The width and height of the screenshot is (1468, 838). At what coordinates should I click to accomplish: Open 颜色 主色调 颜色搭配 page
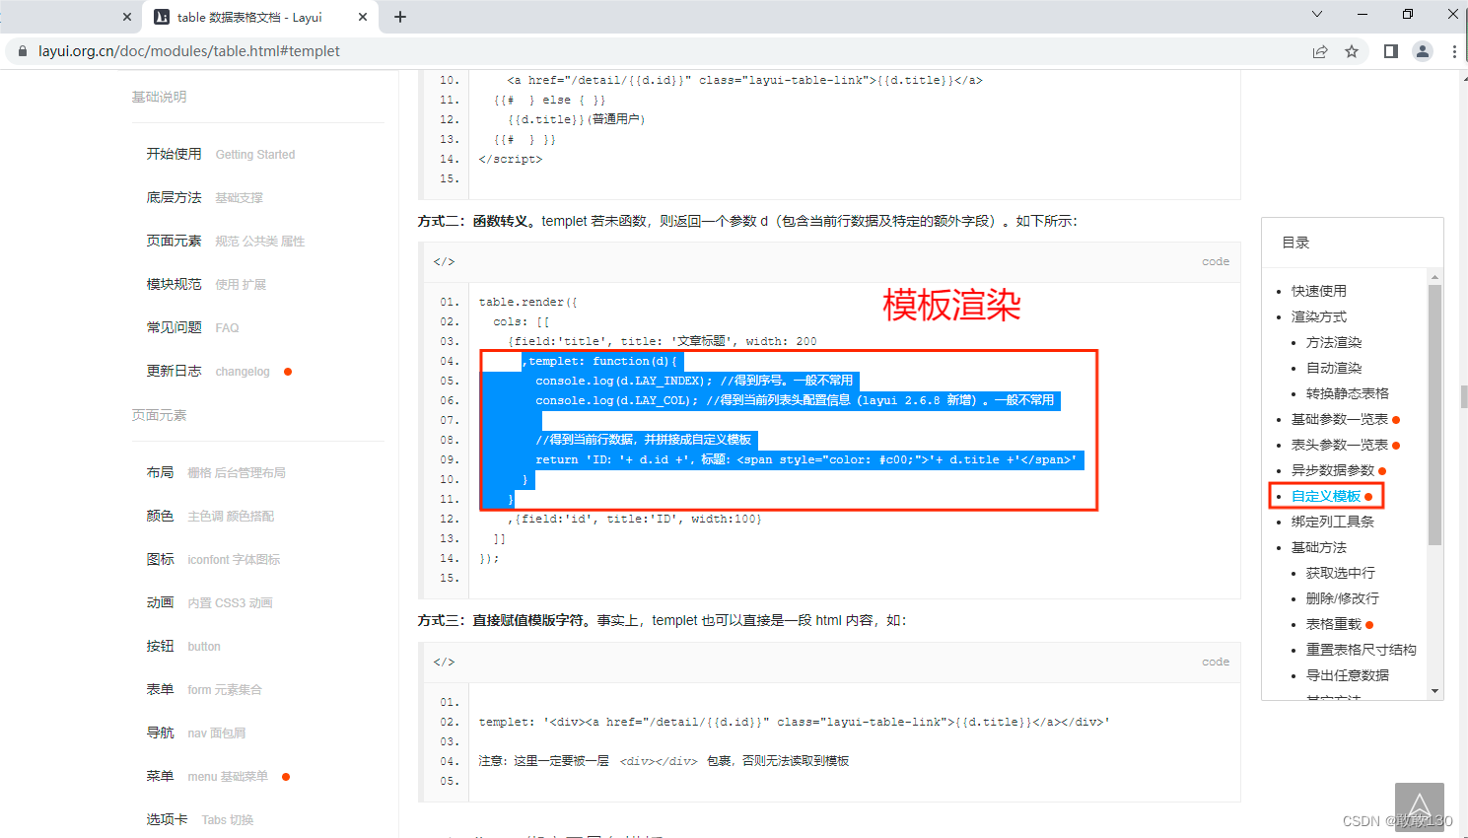tap(210, 516)
